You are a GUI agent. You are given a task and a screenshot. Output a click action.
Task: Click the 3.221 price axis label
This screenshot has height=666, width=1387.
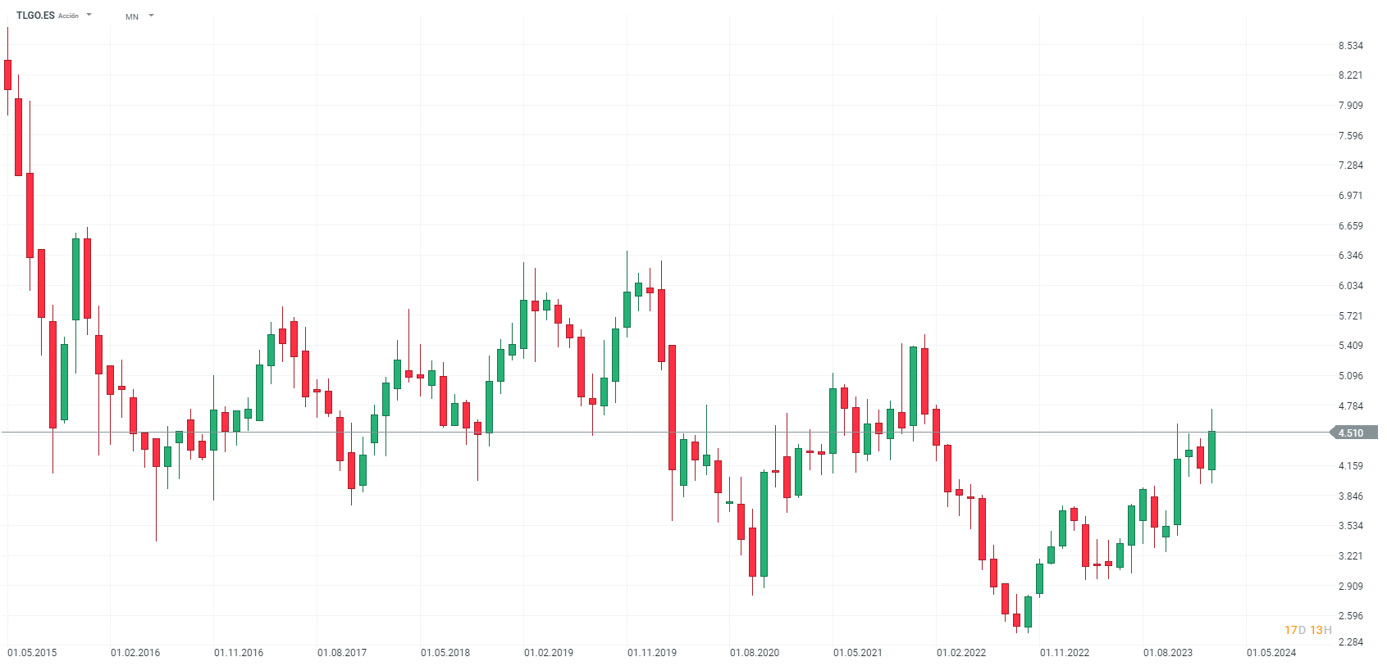click(1350, 556)
